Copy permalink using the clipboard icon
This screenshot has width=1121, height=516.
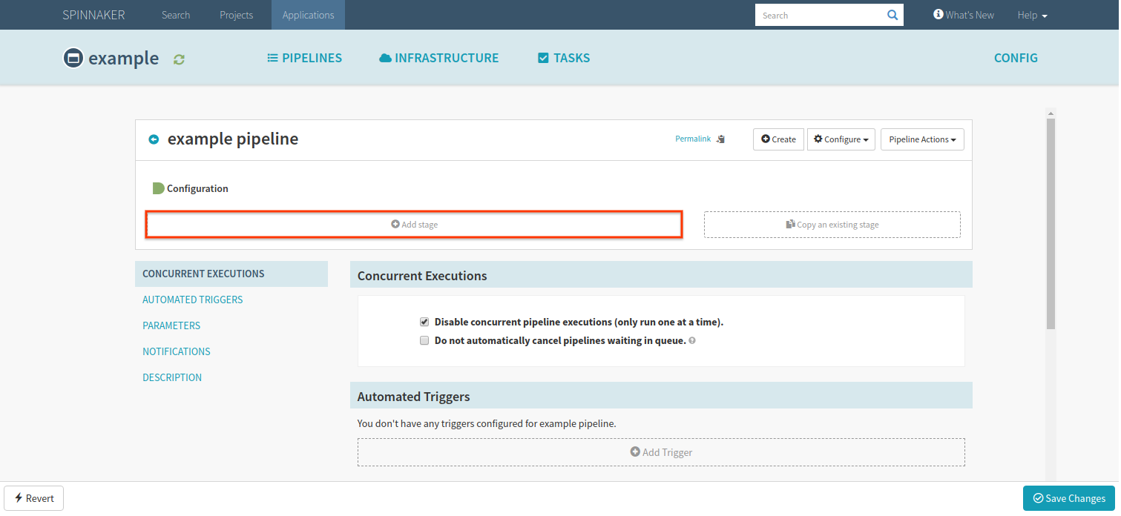click(x=720, y=139)
